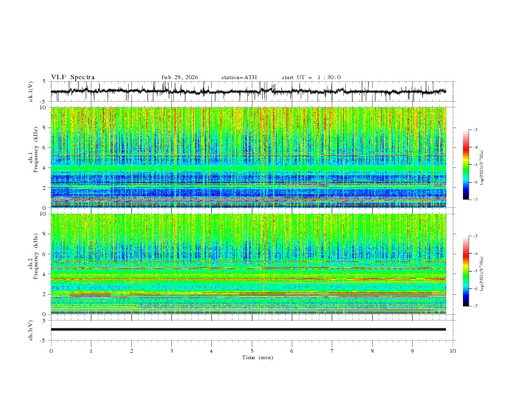Click the "4" frequency tick of ch.2 spectrogram
Image resolution: width=510 pixels, height=394 pixels.
pos(45,274)
